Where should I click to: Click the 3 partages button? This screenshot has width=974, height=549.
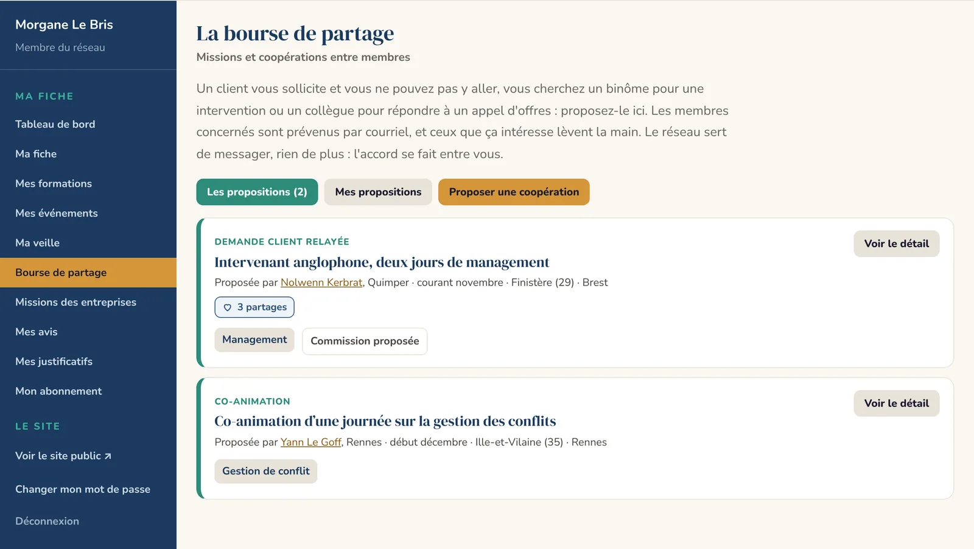pos(254,307)
